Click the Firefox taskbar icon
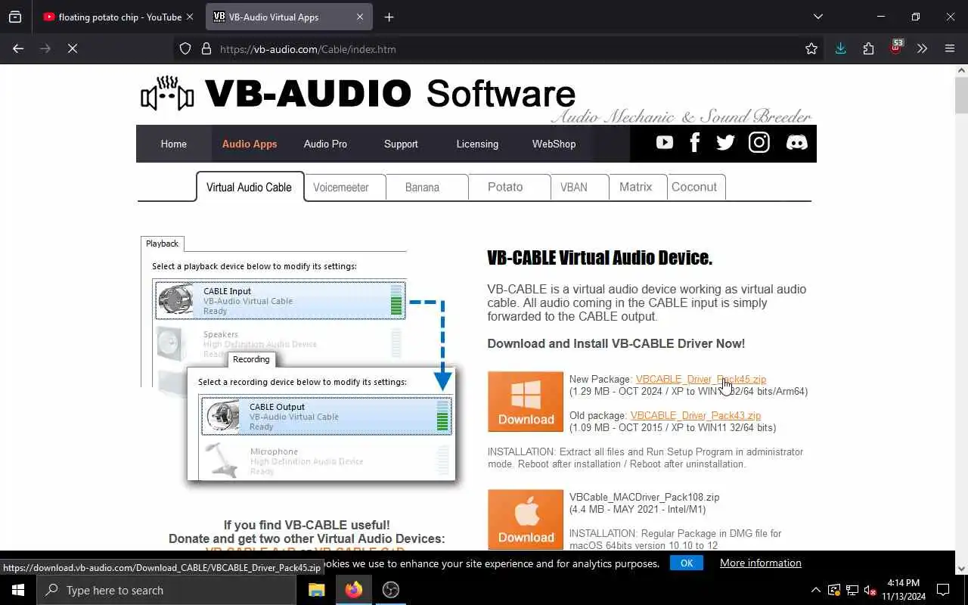 click(x=354, y=590)
